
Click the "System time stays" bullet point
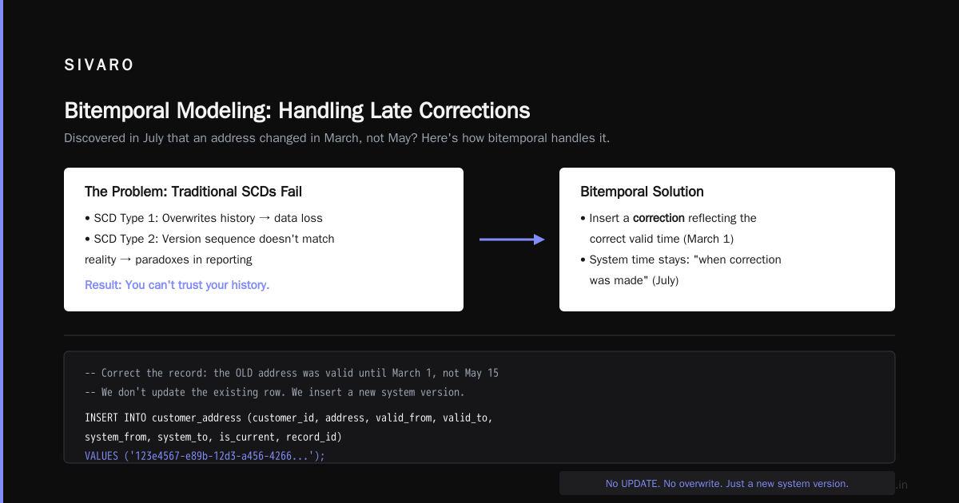pyautogui.click(x=681, y=270)
